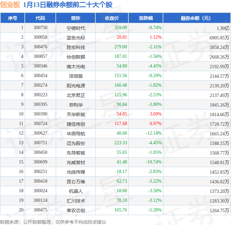Click the change value 1.12%

click(155, 37)
